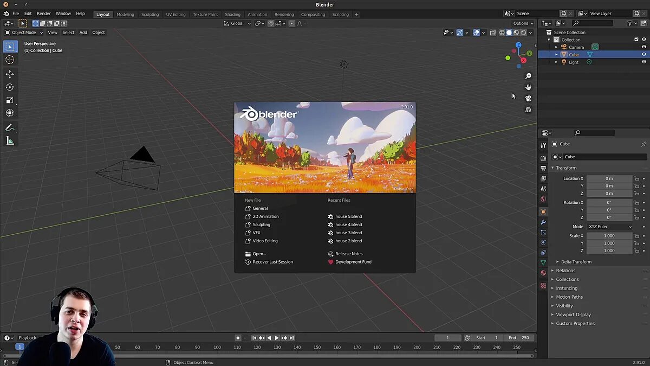This screenshot has height=366, width=650.
Task: Toggle viewport X-ray mode
Action: 492,33
